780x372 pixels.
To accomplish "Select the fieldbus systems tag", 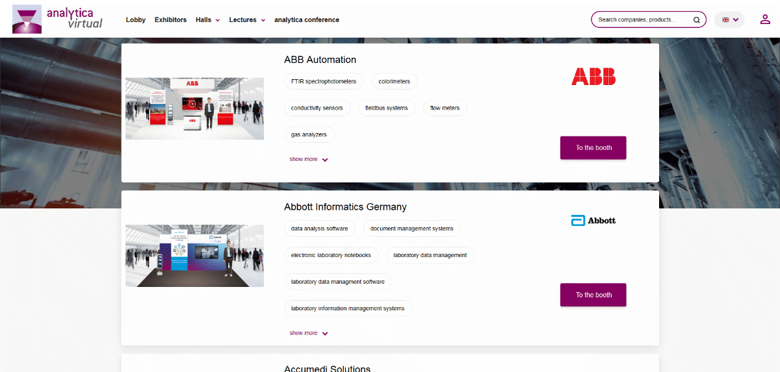I will tap(387, 108).
